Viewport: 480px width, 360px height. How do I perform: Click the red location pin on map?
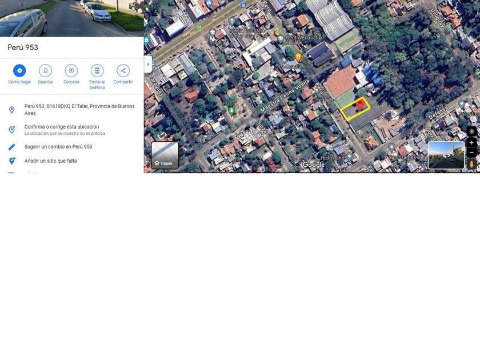pyautogui.click(x=360, y=104)
